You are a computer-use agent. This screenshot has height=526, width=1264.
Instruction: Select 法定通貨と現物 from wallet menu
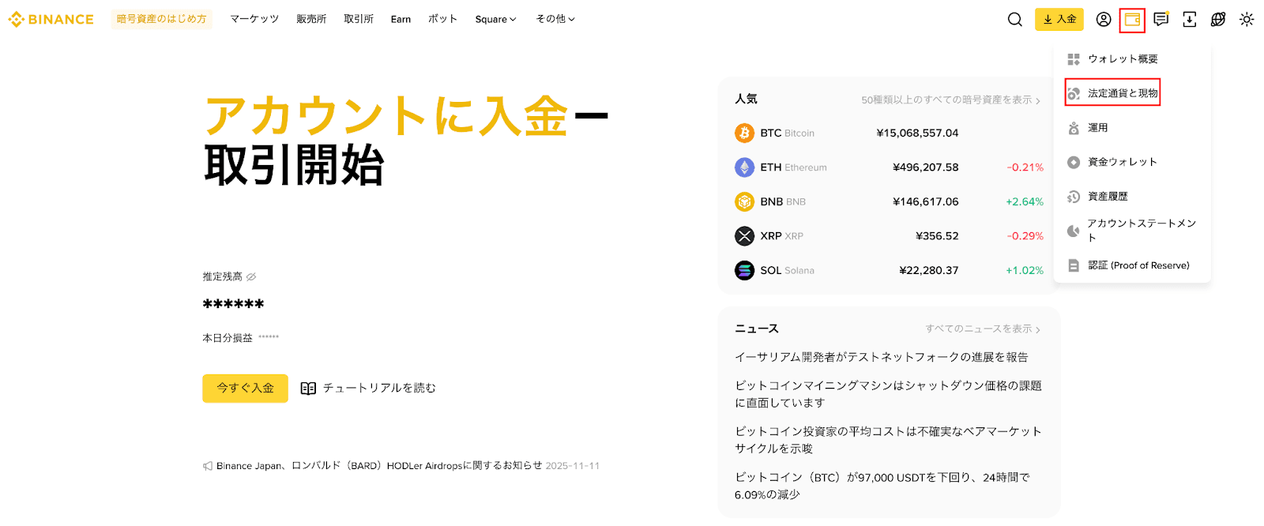tap(1122, 93)
